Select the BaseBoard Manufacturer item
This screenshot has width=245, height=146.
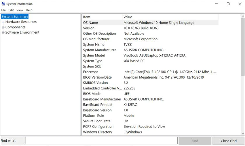(102, 99)
